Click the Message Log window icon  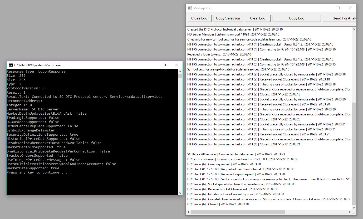tap(190, 8)
